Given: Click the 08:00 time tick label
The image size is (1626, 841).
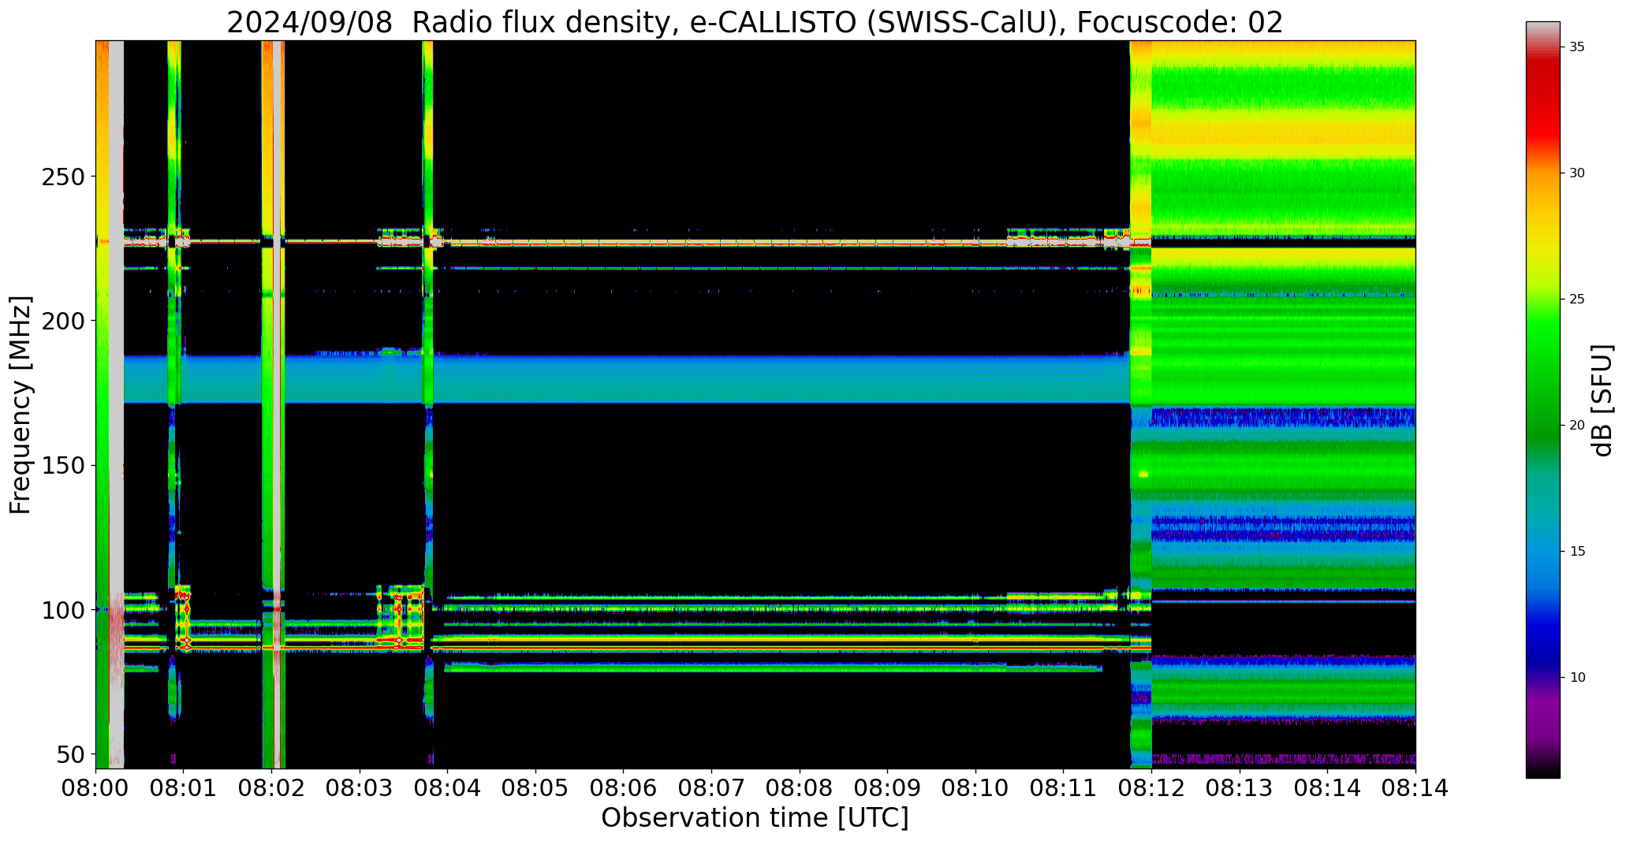Looking at the screenshot, I should point(96,788).
